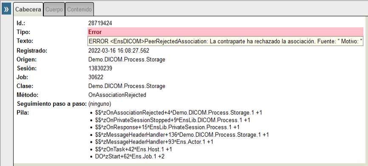The image size is (368, 166).
Task: Open the Contenido tab
Action: (79, 10)
